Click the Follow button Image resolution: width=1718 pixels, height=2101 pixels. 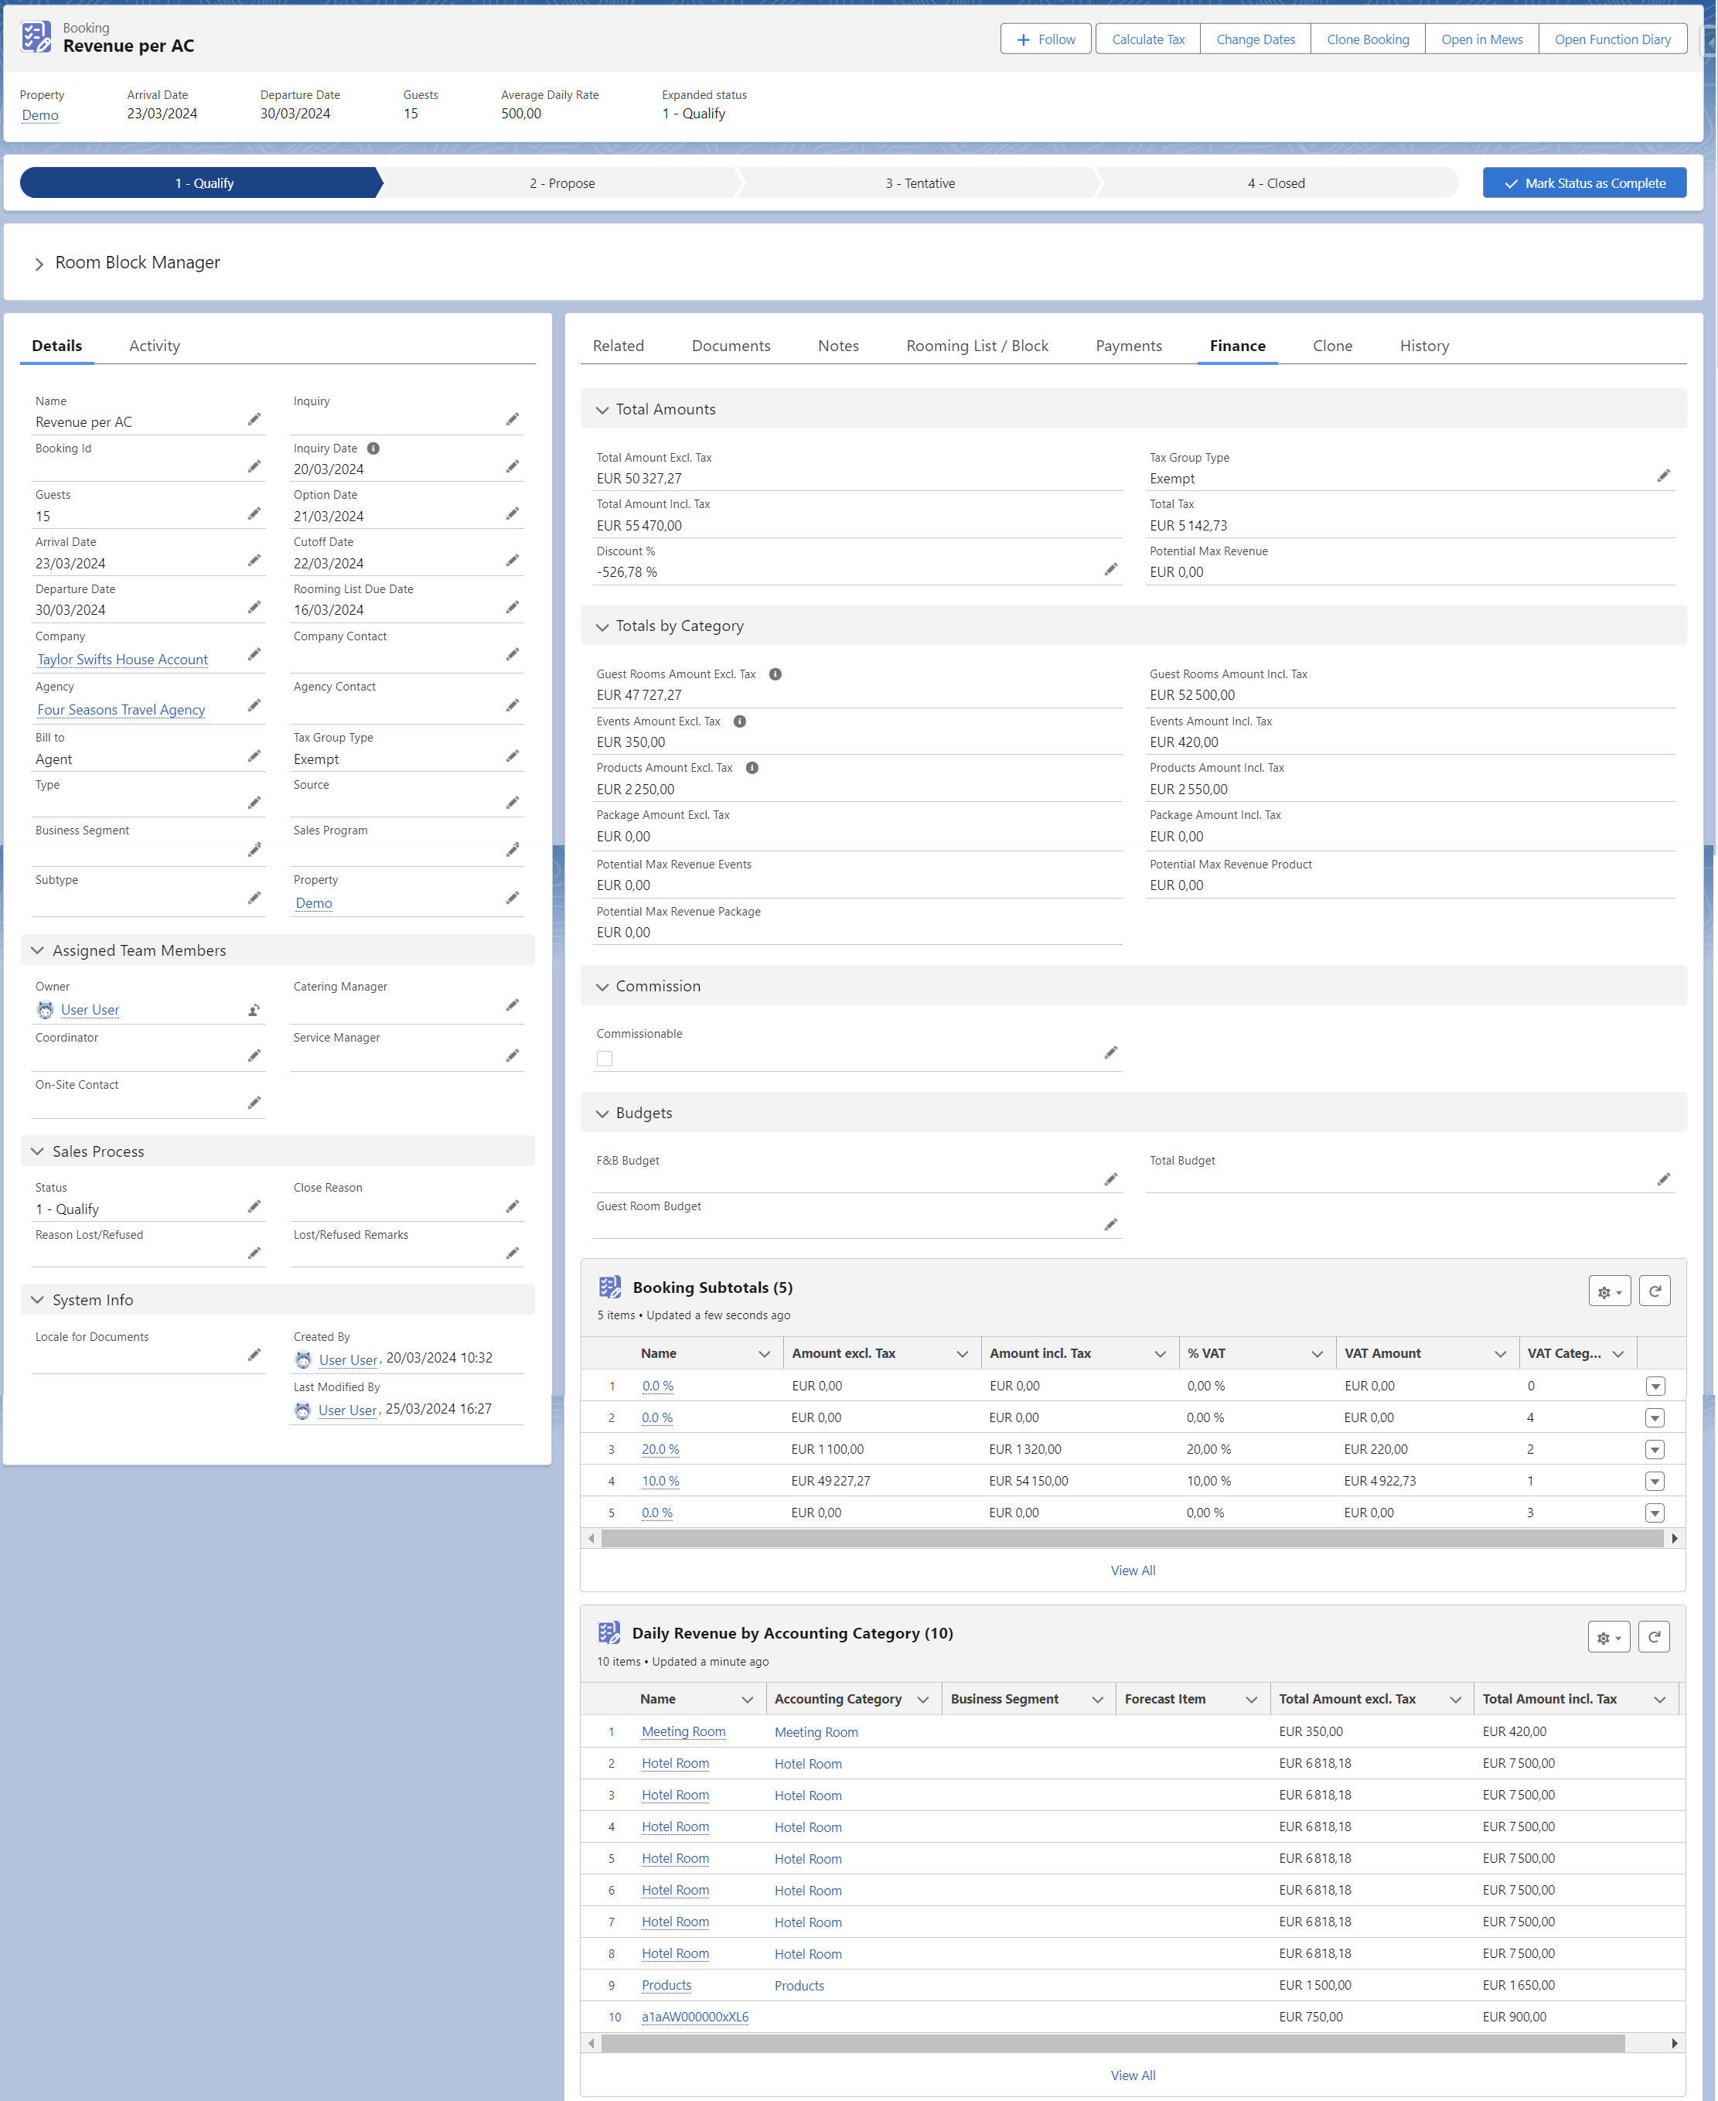tap(1045, 39)
